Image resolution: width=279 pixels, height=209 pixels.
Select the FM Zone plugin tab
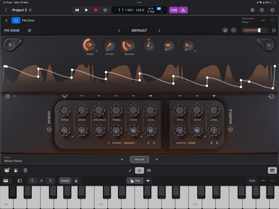139,159
